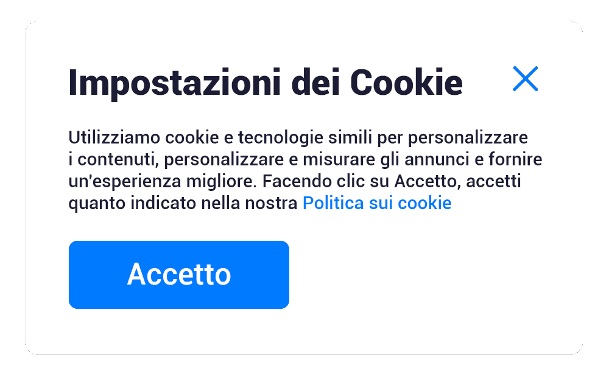View the cookie policy via Politica sui cookie
Screen dimensions: 609x380
(377, 203)
